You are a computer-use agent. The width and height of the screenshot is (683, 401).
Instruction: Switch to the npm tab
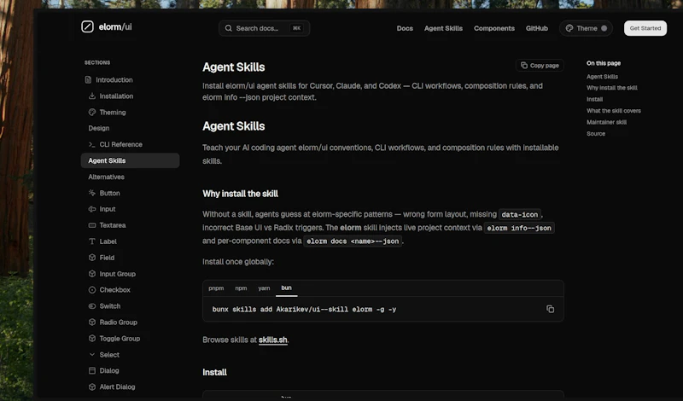click(x=241, y=288)
